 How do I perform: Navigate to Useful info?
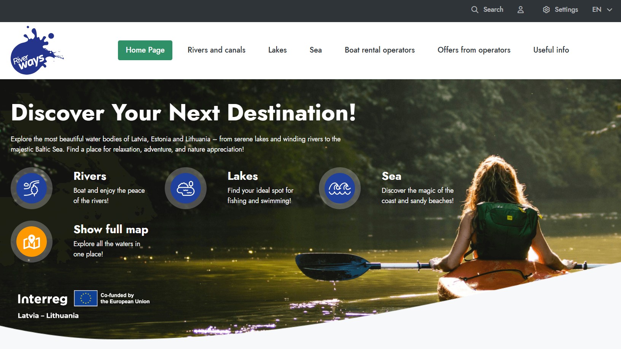coord(551,50)
